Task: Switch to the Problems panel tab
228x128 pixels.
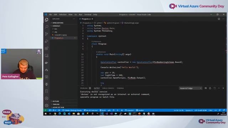Action: tap(85, 88)
